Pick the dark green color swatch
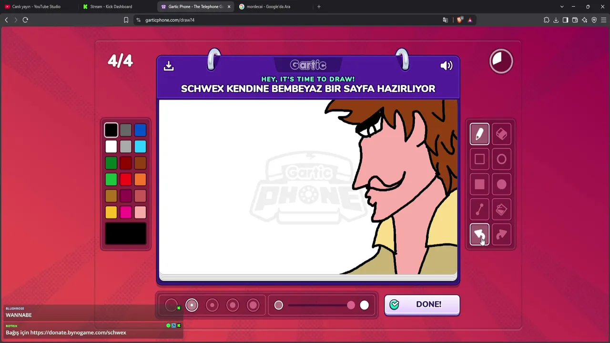Image resolution: width=610 pixels, height=343 pixels. [111, 163]
